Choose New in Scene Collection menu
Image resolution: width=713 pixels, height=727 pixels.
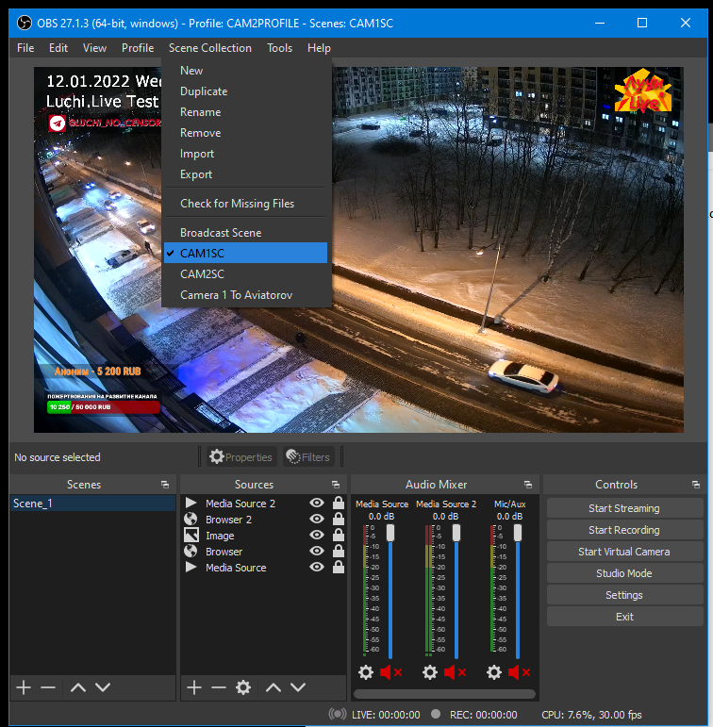(x=245, y=71)
